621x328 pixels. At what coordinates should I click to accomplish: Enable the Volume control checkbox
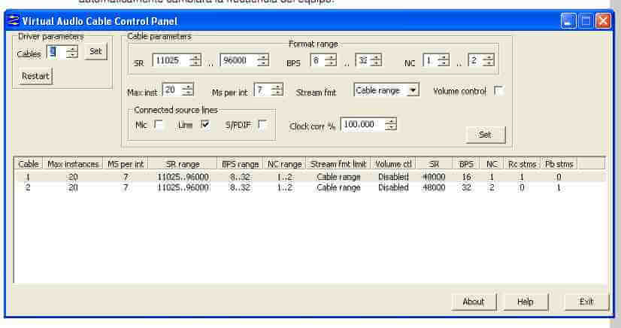498,91
